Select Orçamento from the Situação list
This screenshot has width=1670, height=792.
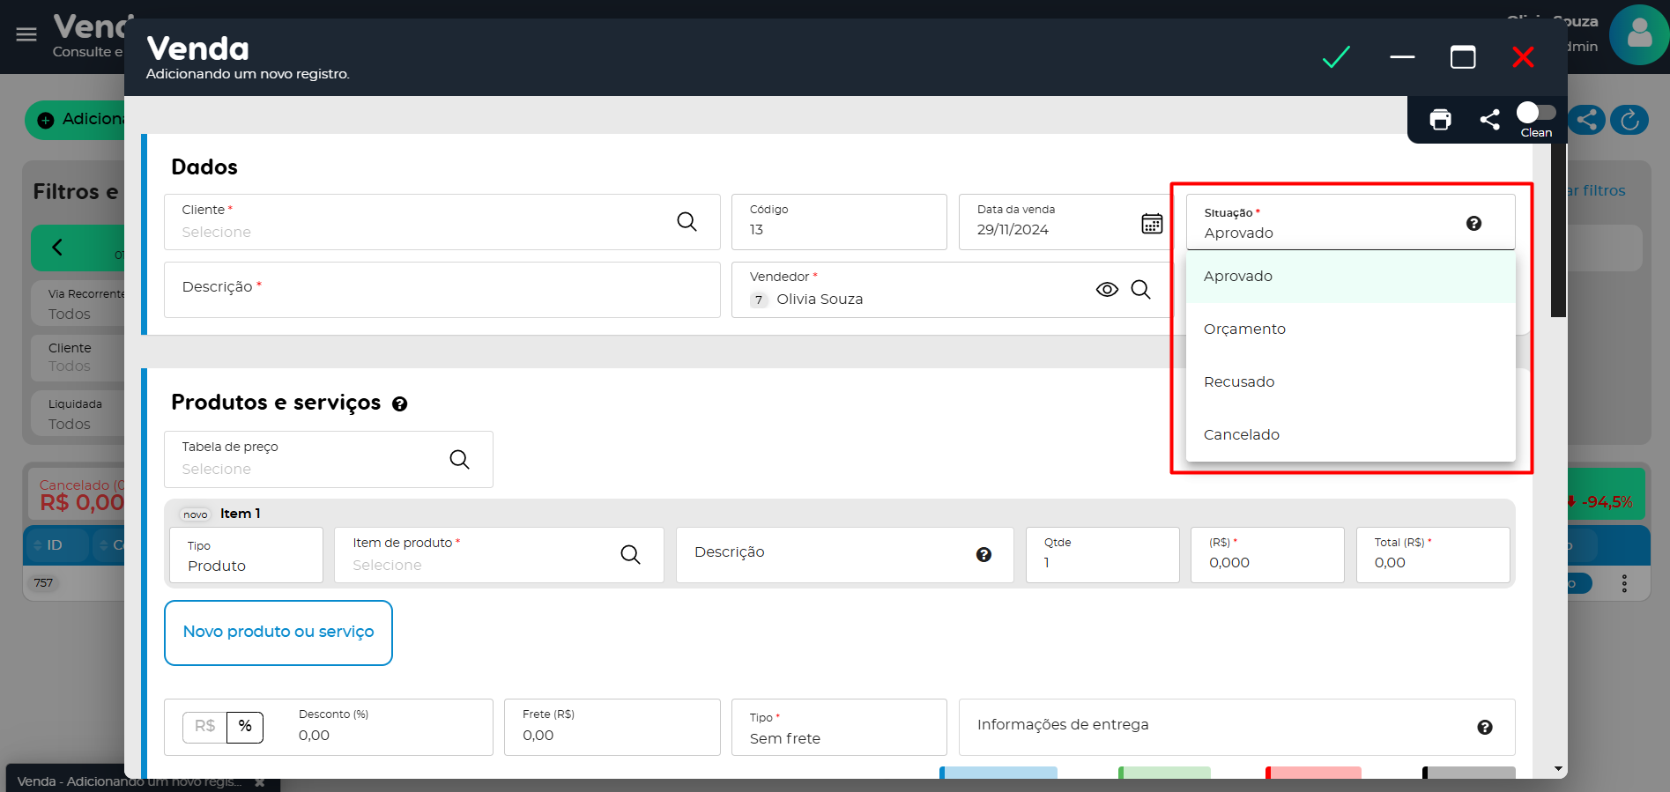click(1244, 329)
